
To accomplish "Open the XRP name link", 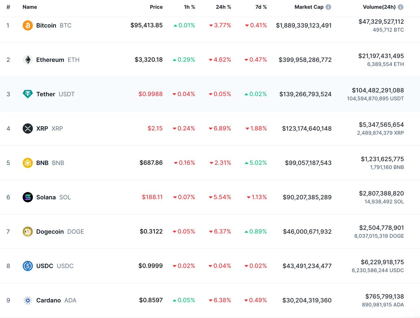I will 42,128.
